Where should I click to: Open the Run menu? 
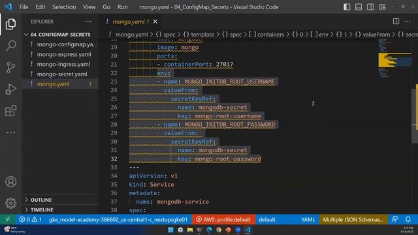(x=122, y=7)
